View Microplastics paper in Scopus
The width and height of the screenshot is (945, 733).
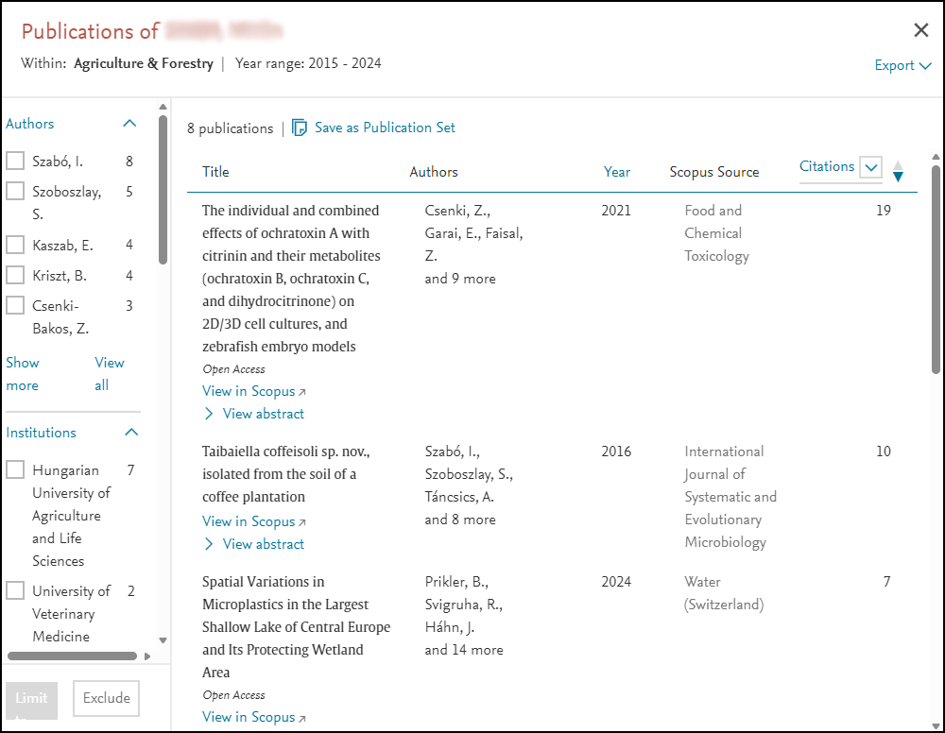253,717
